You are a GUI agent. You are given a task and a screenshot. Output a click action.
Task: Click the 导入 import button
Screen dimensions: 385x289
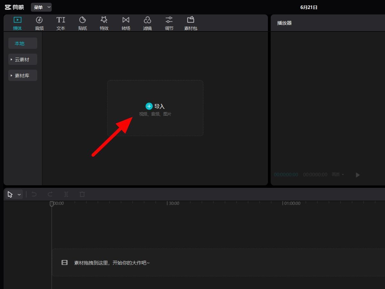pyautogui.click(x=155, y=106)
